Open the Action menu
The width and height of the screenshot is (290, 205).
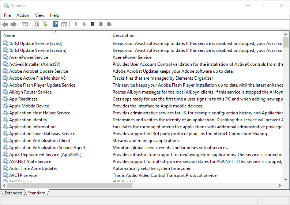click(23, 15)
